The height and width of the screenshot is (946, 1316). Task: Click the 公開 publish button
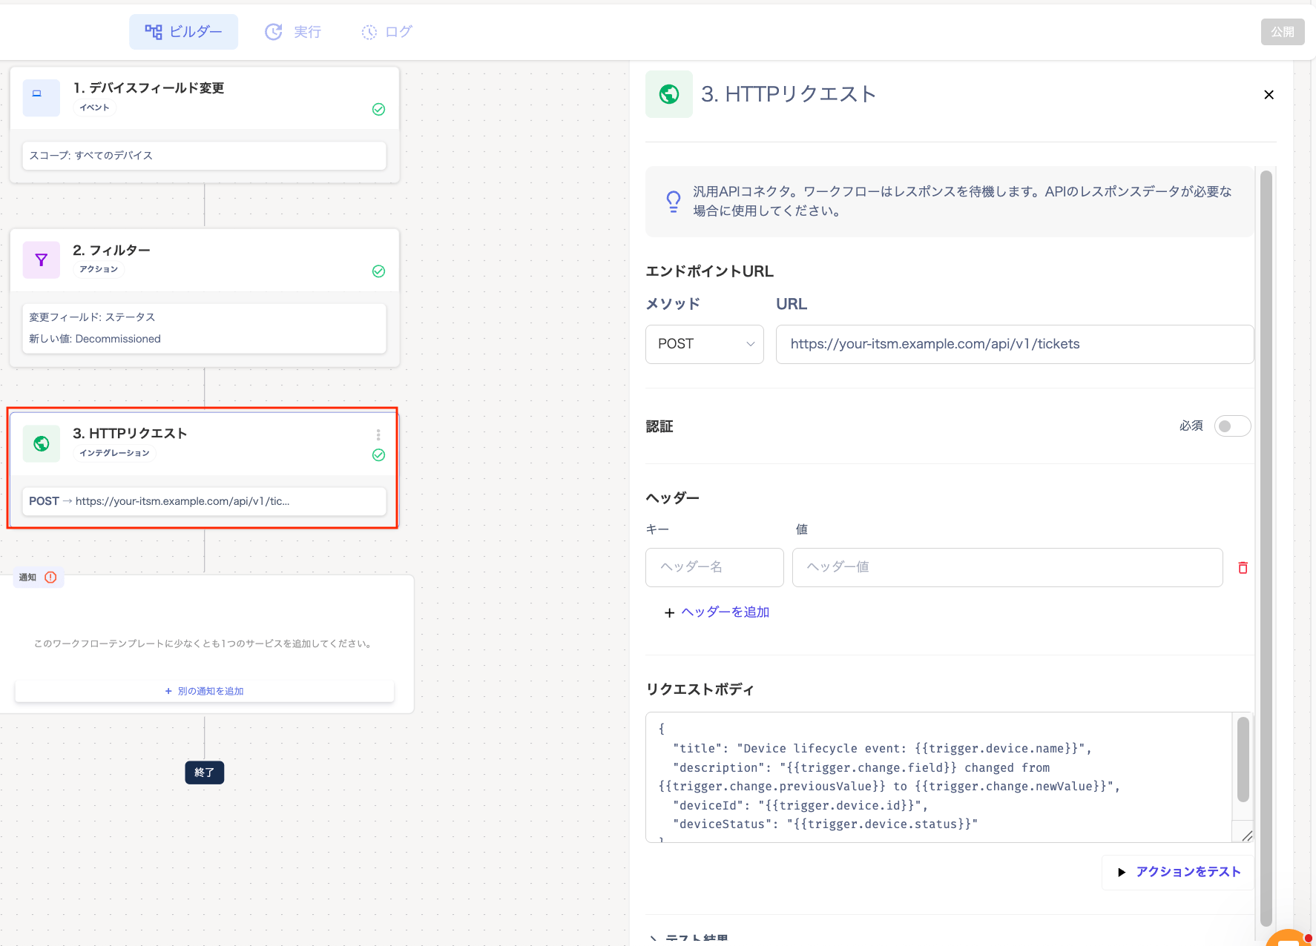click(x=1282, y=32)
